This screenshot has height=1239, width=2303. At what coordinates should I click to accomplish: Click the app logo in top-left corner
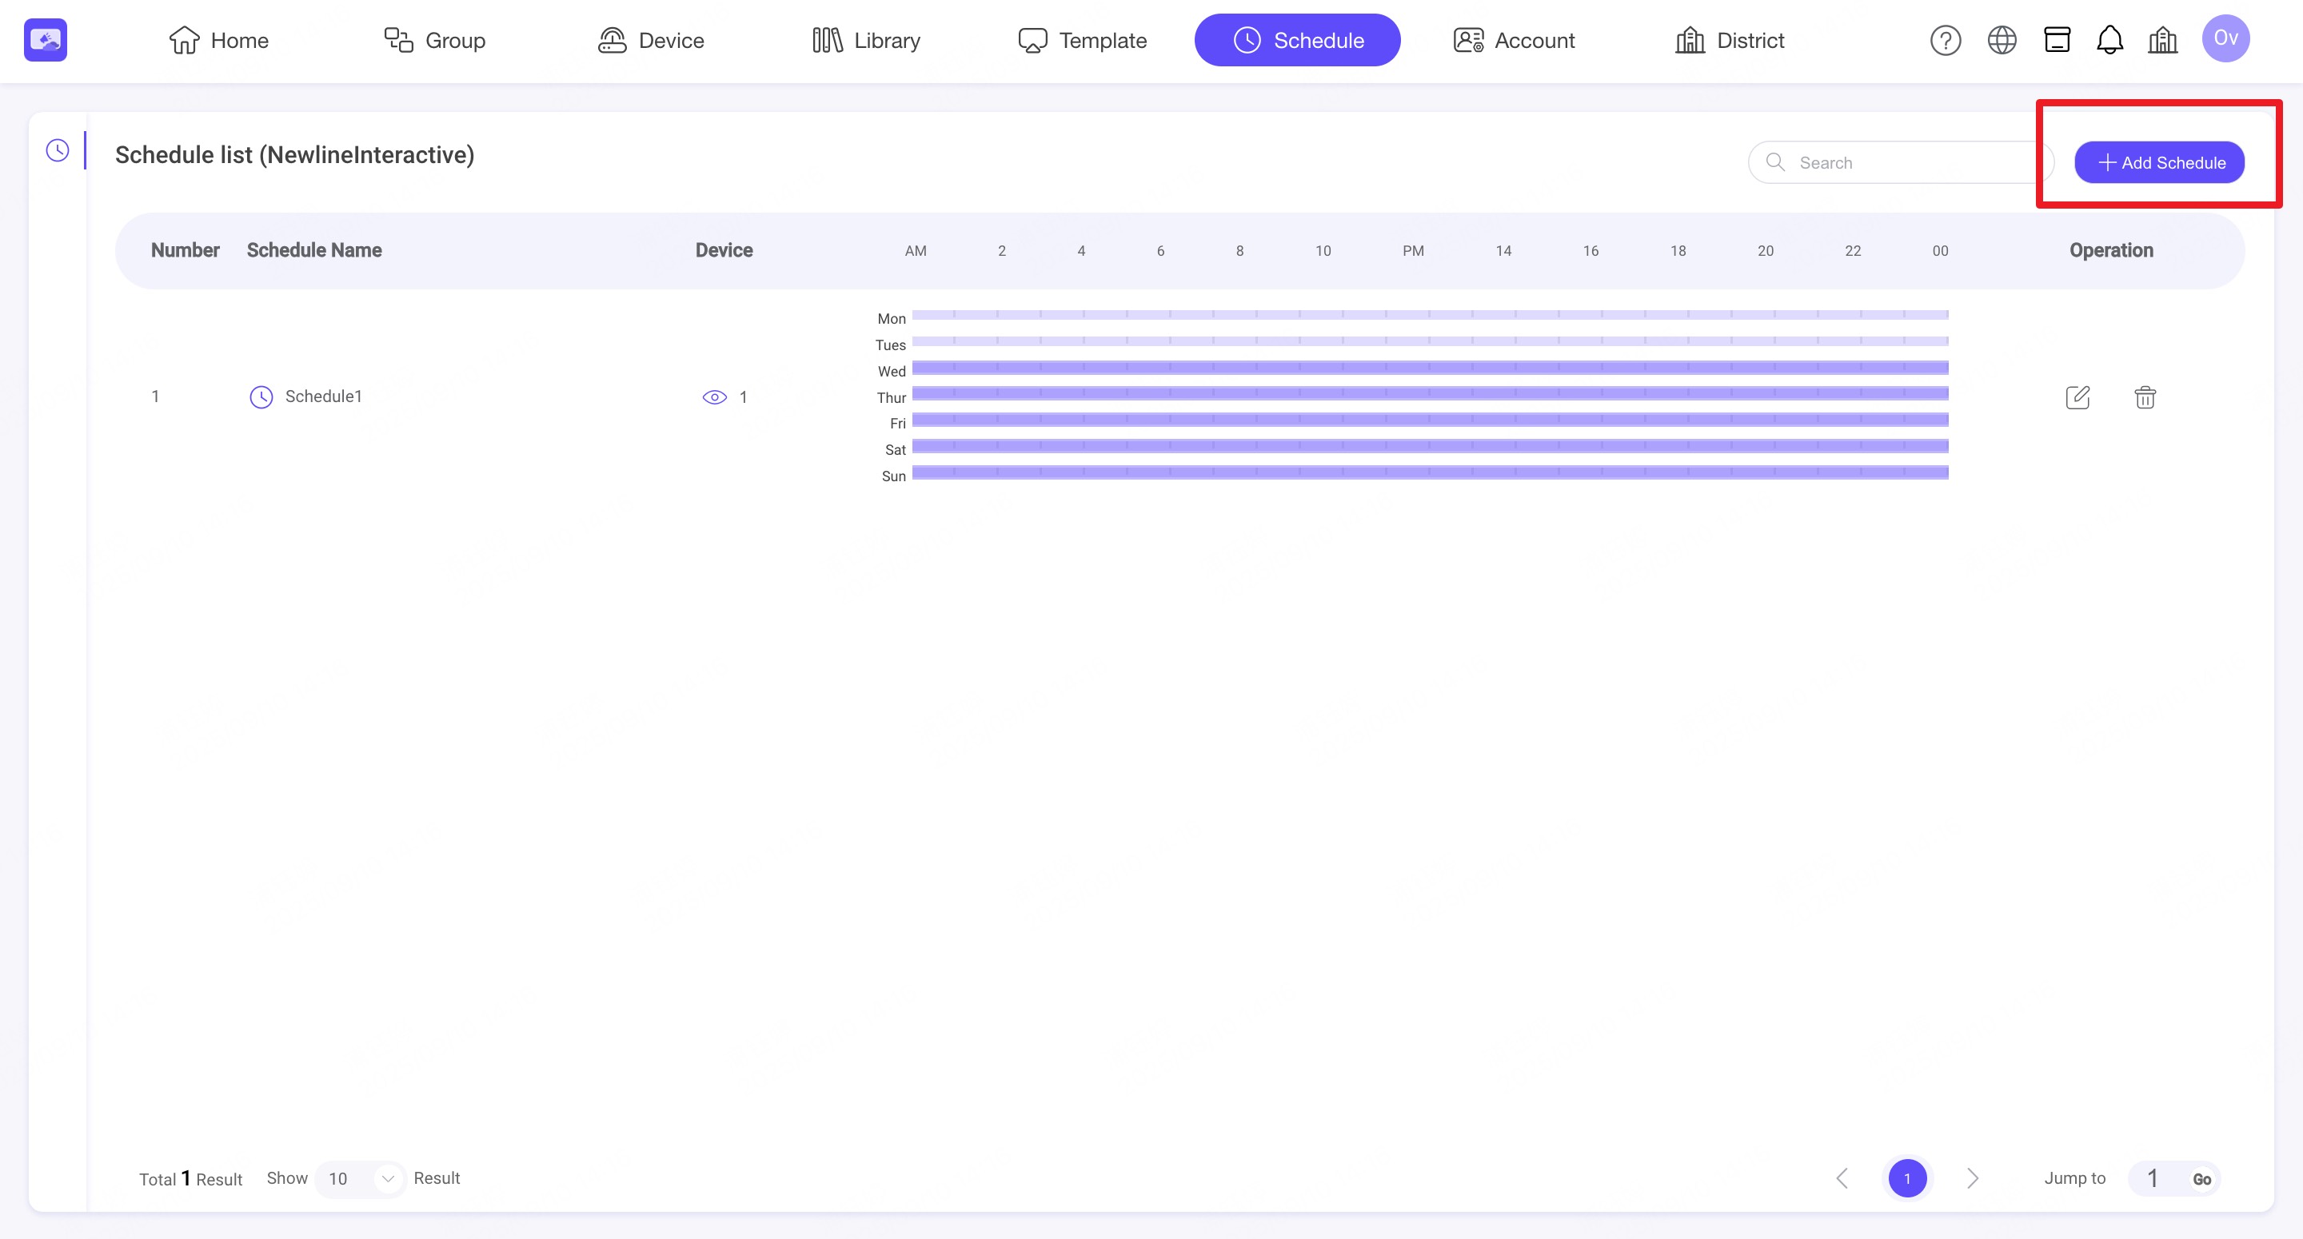tap(46, 40)
